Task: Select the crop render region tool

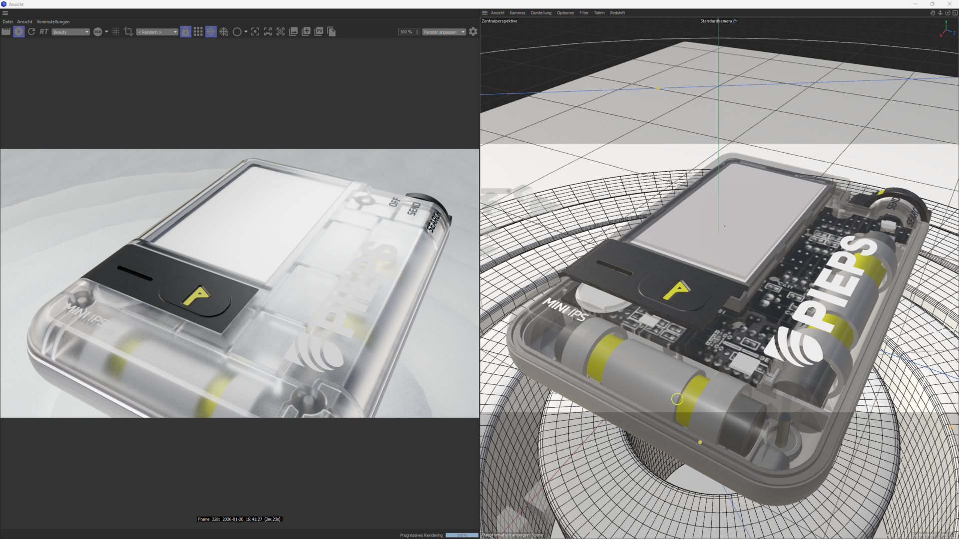Action: point(128,32)
